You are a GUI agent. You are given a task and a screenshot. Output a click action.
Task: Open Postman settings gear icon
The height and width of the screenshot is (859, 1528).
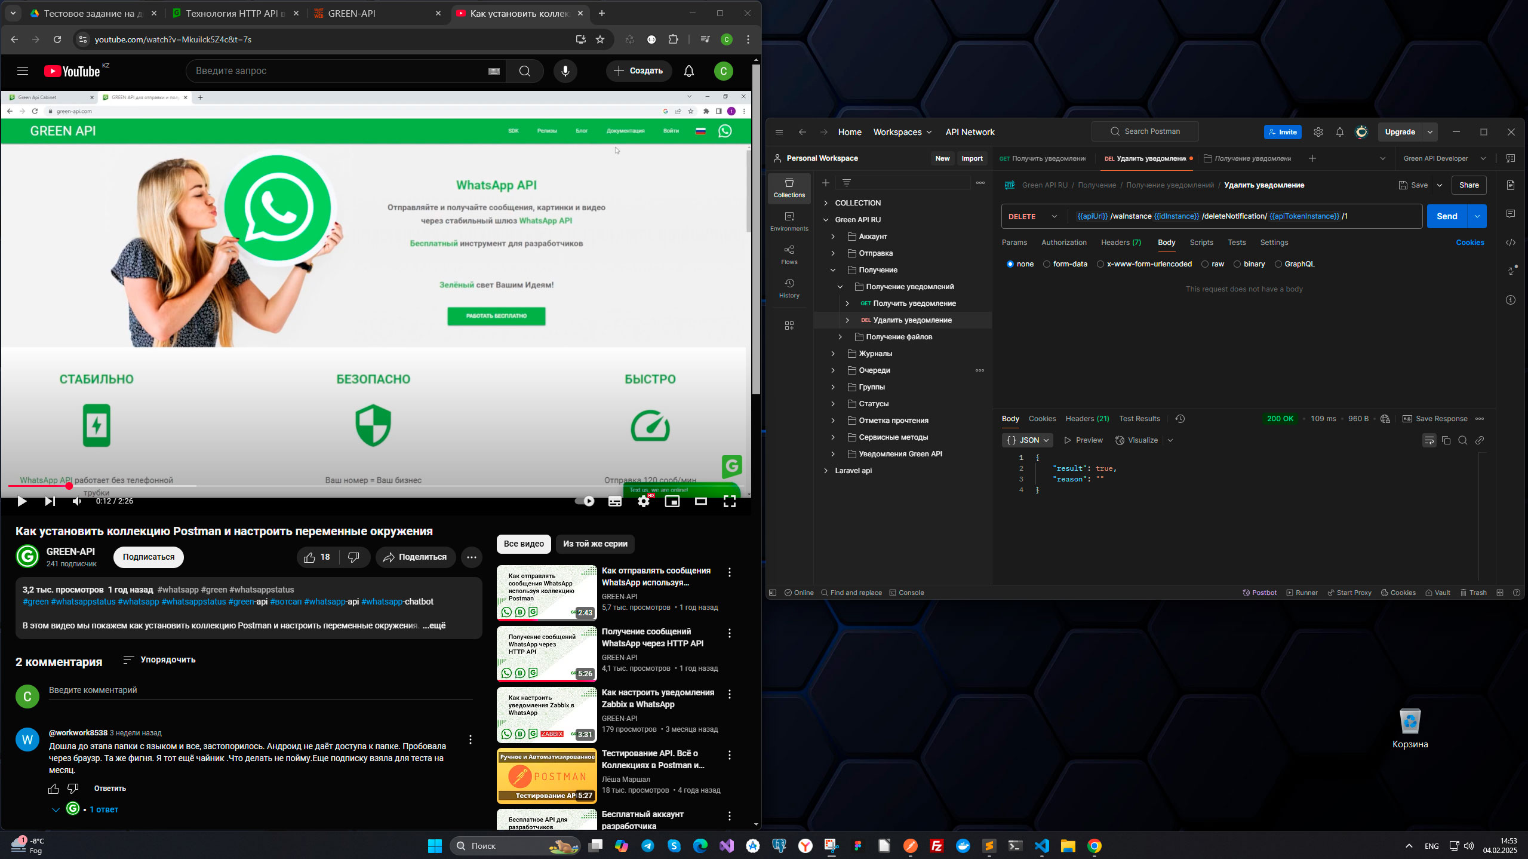click(1318, 132)
